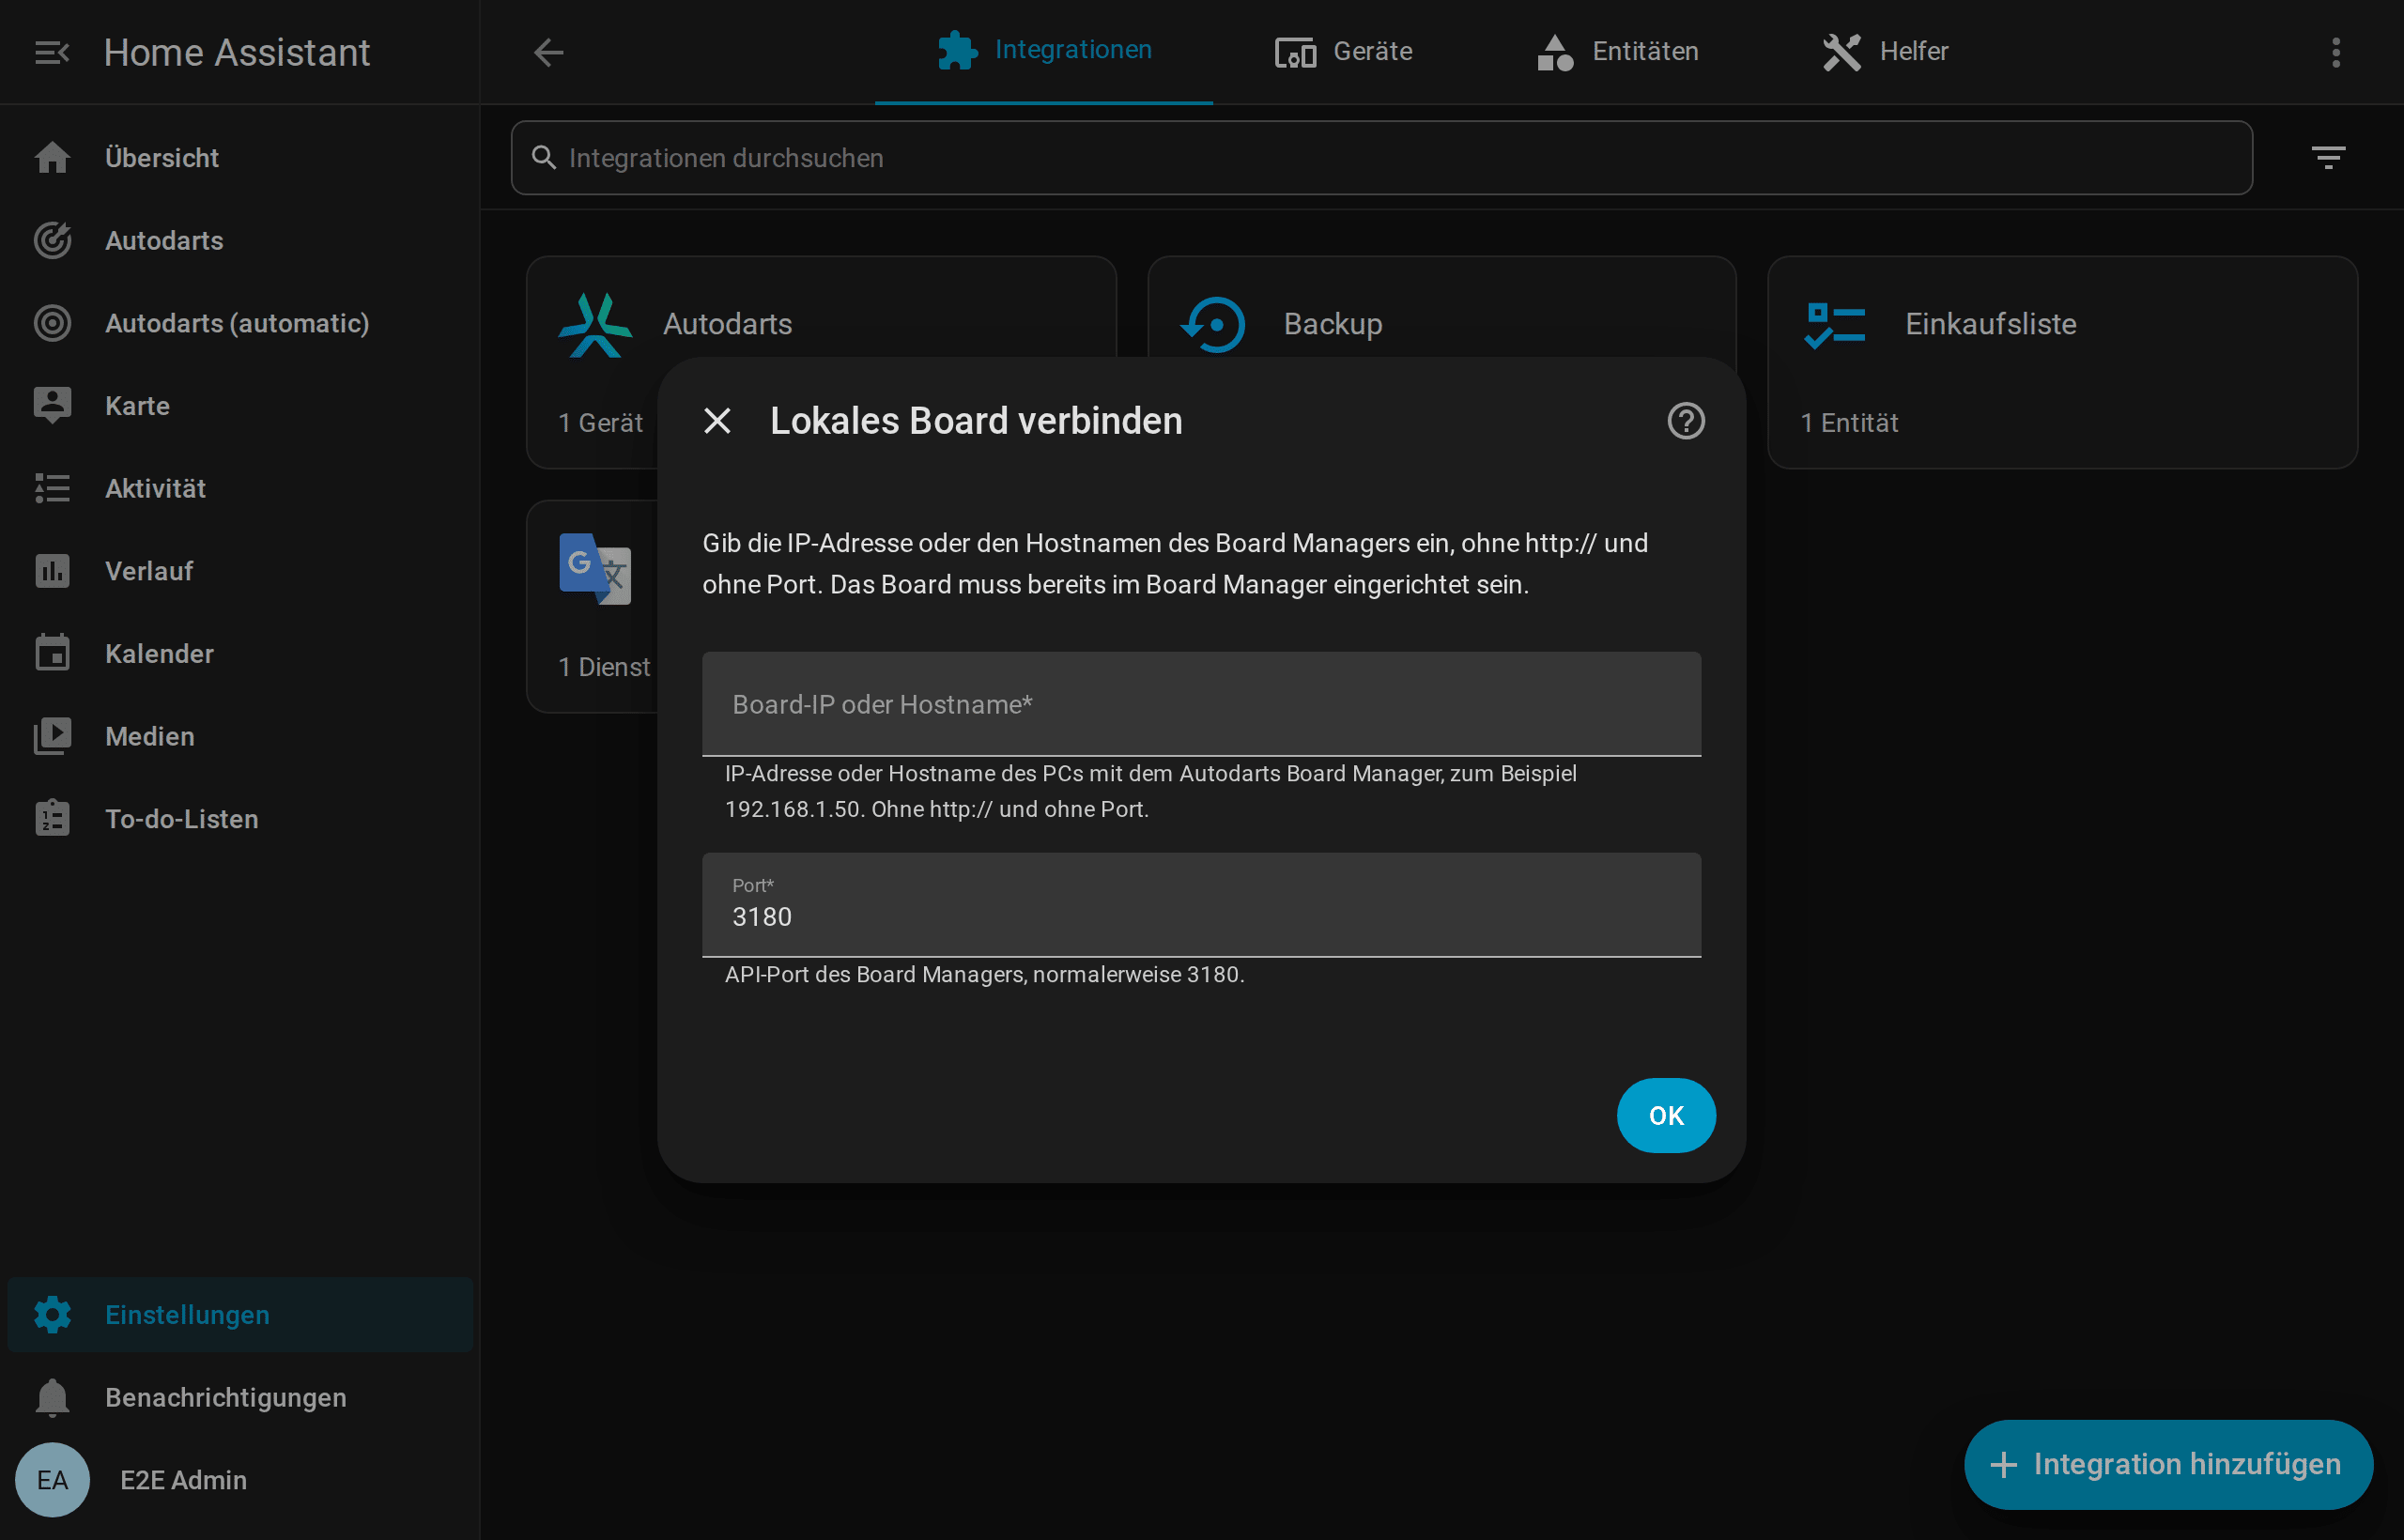Collapse the sidebar with the menu icon
The image size is (2404, 1540).
coord(52,52)
